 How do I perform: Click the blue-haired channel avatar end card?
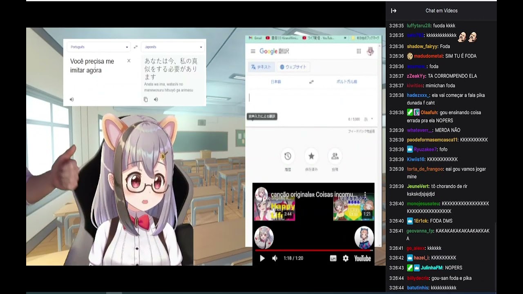(x=364, y=237)
